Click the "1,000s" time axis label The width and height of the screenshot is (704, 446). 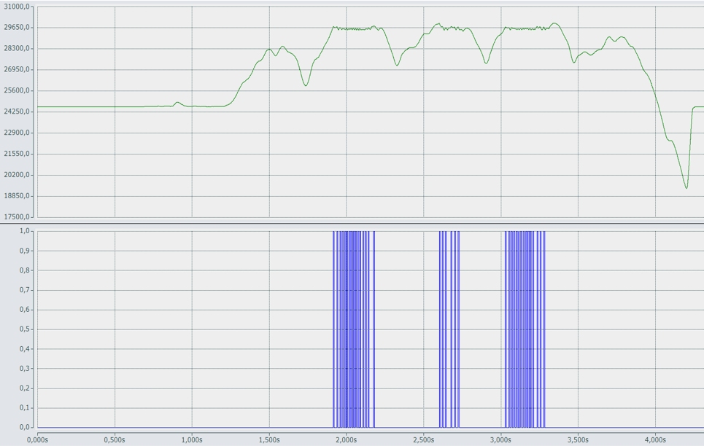192,439
